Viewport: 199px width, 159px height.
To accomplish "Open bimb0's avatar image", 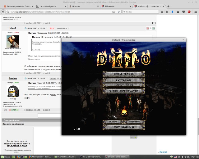I will tap(13, 42).
